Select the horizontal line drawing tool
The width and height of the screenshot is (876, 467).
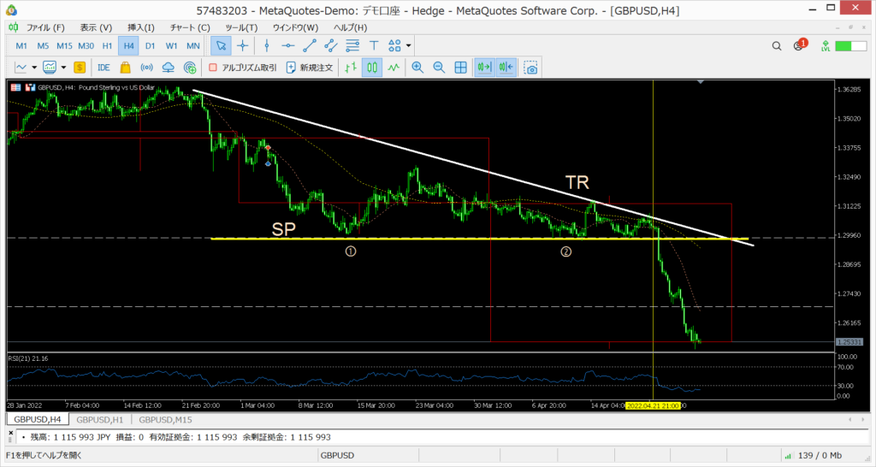[287, 45]
